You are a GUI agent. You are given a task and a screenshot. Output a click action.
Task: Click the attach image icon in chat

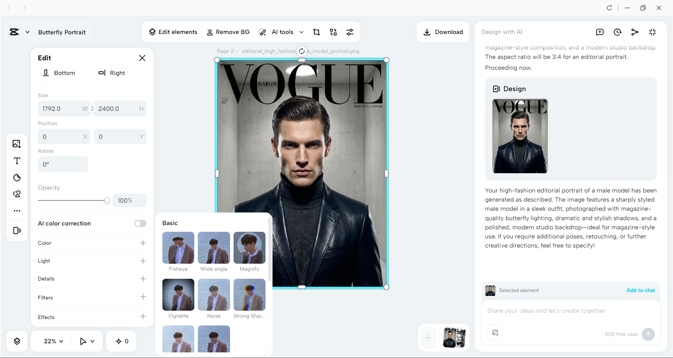(x=495, y=333)
